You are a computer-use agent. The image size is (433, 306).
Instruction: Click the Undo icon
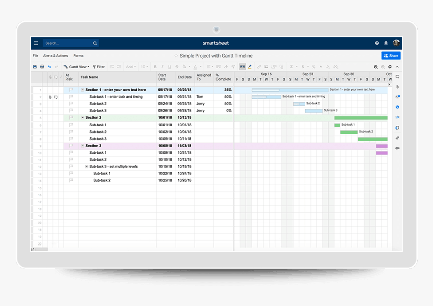(49, 67)
